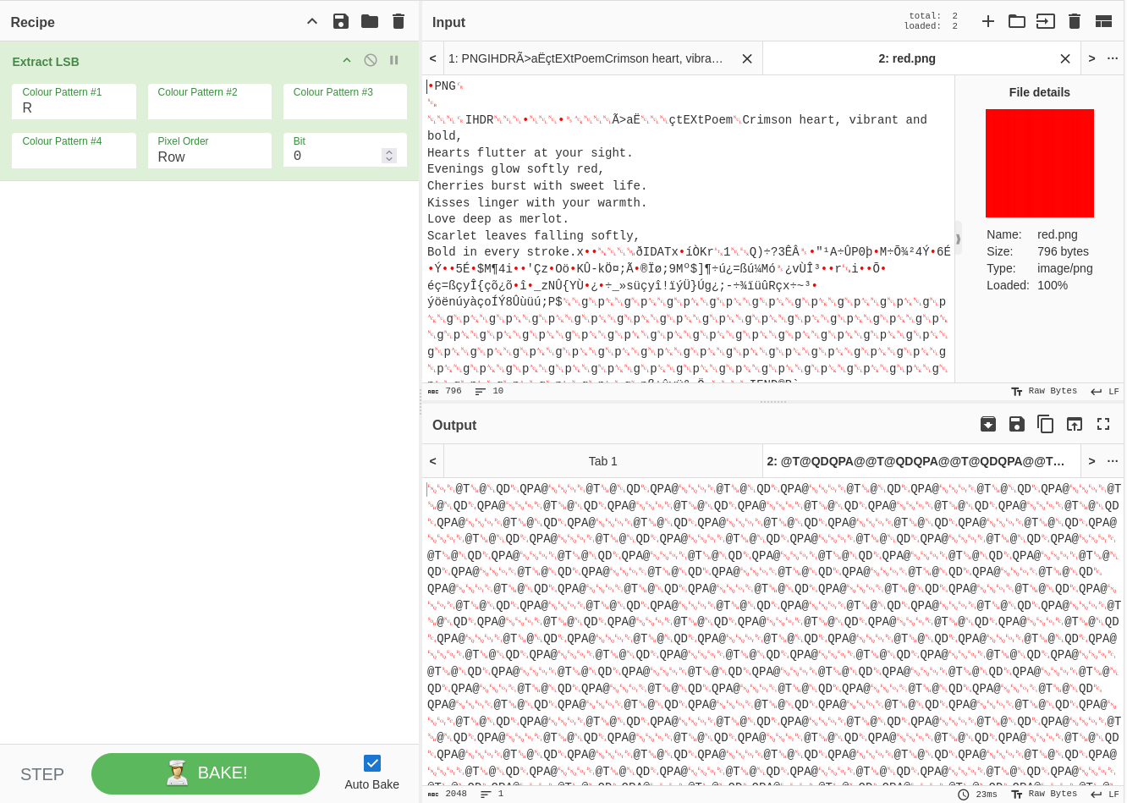
Task: Save the current recipe
Action: pos(341,21)
